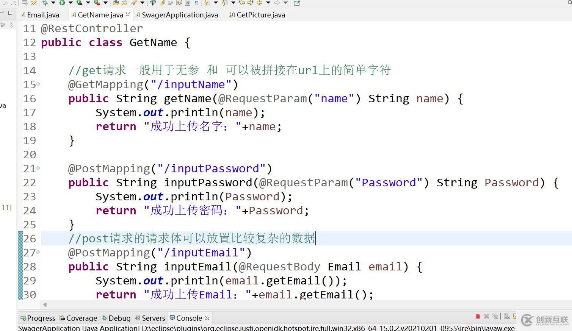The height and width of the screenshot is (331, 572).
Task: Open the Coverage launch dropdown arrow
Action: (88, 3)
